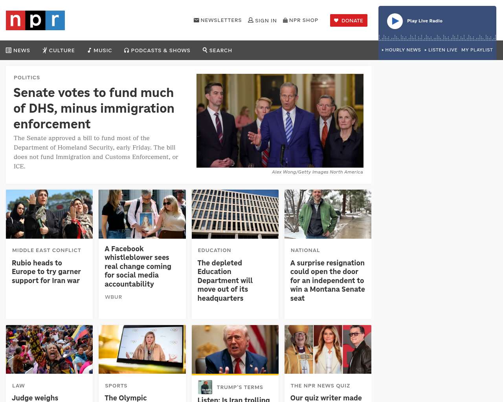The width and height of the screenshot is (503, 402).
Task: Open search using the magnifier icon
Action: [x=205, y=50]
